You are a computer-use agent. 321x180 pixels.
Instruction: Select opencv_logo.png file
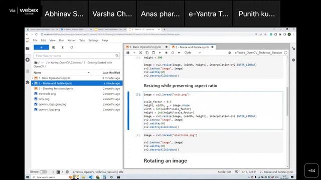77,109
